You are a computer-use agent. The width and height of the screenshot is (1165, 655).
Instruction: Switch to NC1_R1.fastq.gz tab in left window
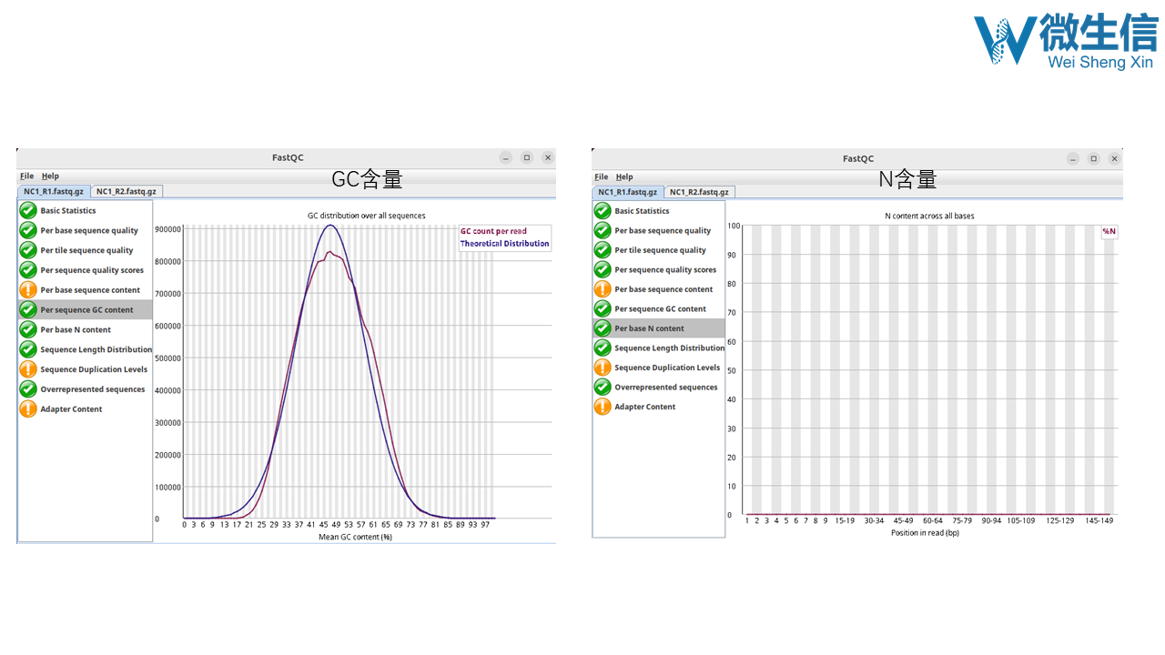(x=54, y=191)
